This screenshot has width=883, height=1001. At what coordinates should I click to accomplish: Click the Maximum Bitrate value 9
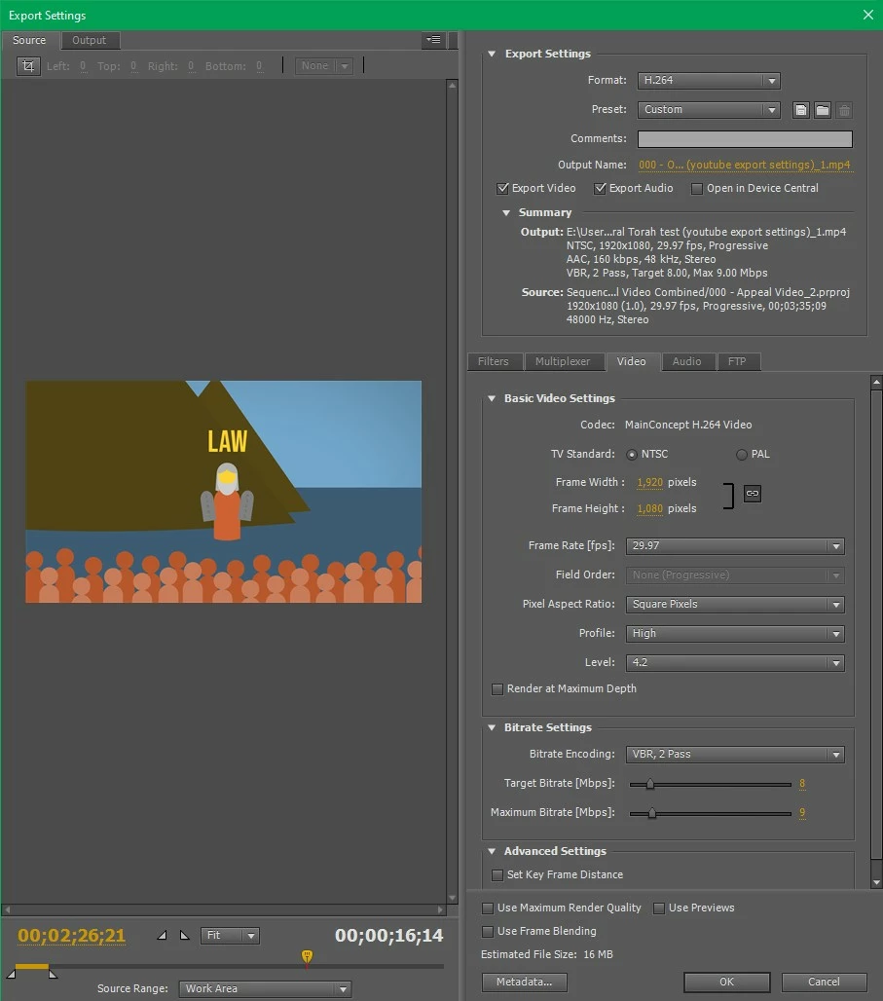(x=802, y=813)
